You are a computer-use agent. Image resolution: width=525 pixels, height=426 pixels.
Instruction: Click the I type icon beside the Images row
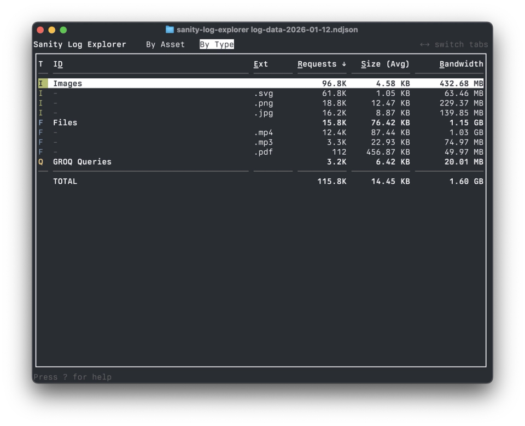[x=40, y=83]
